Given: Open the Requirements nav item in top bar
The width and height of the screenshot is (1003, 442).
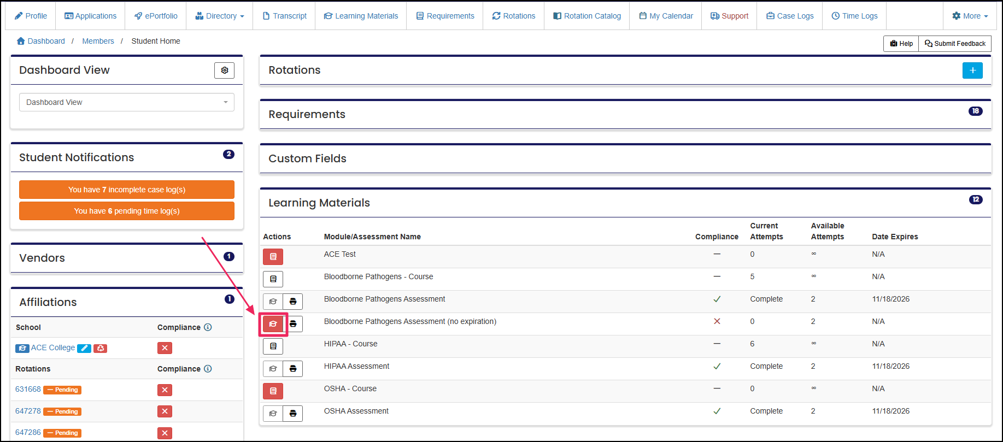Looking at the screenshot, I should 445,16.
